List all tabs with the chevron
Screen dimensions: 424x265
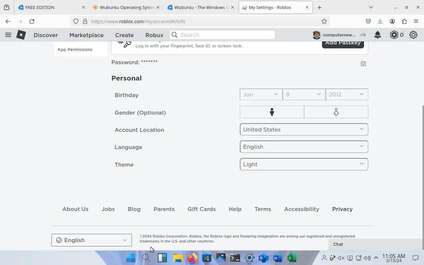point(371,7)
